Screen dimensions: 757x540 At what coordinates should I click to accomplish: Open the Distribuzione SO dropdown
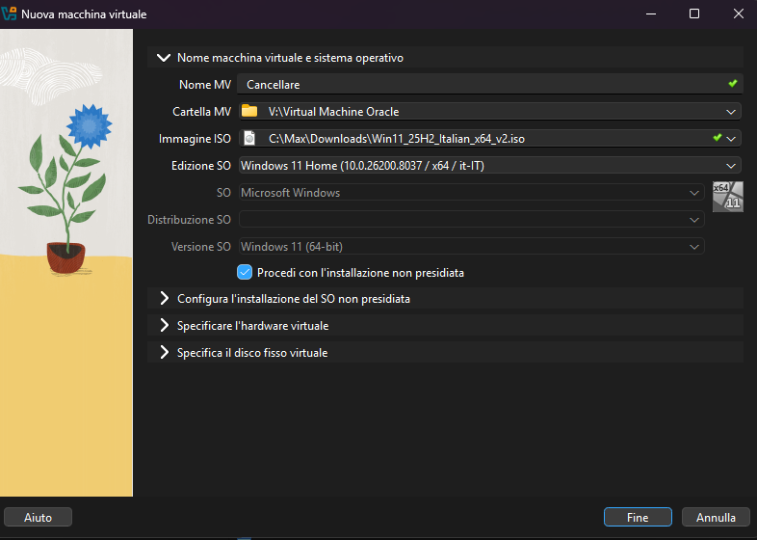click(694, 220)
